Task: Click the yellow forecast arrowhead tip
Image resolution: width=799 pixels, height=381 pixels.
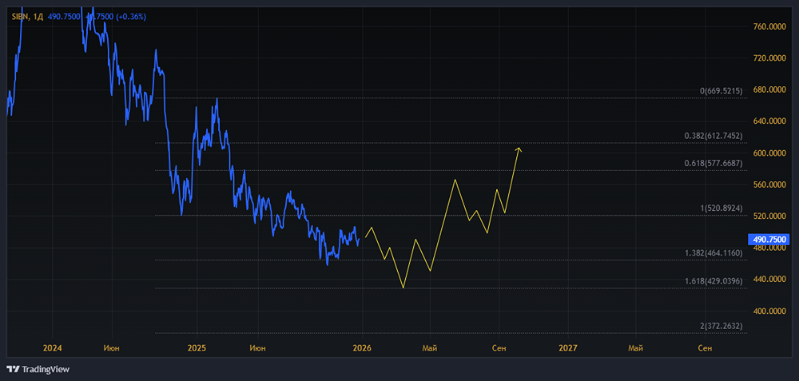Action: coord(519,149)
